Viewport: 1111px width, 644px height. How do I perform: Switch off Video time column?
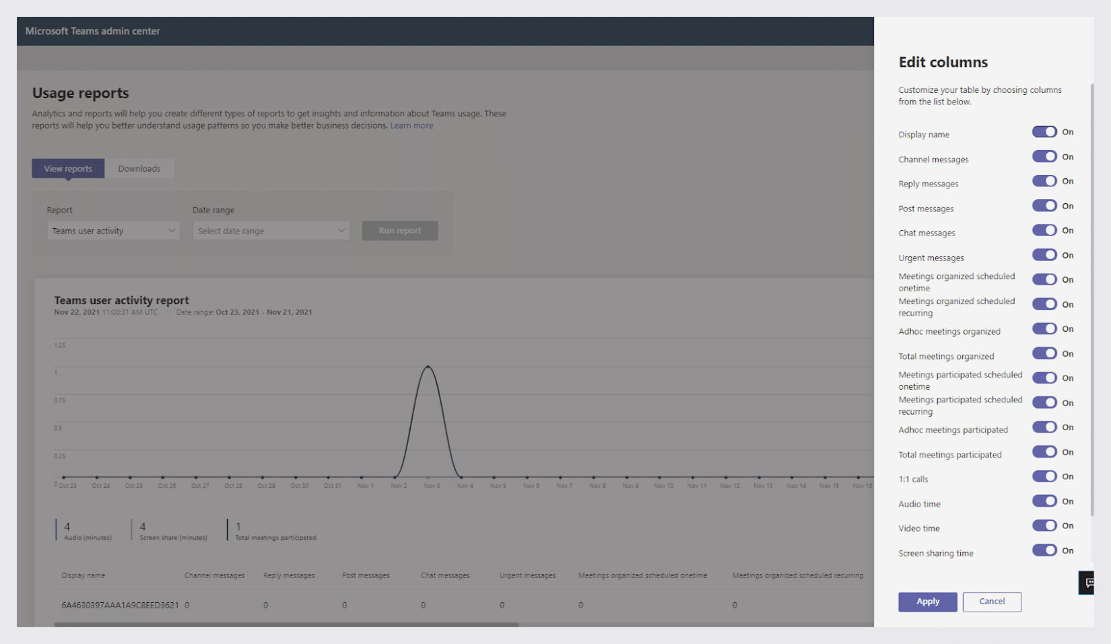click(x=1044, y=526)
